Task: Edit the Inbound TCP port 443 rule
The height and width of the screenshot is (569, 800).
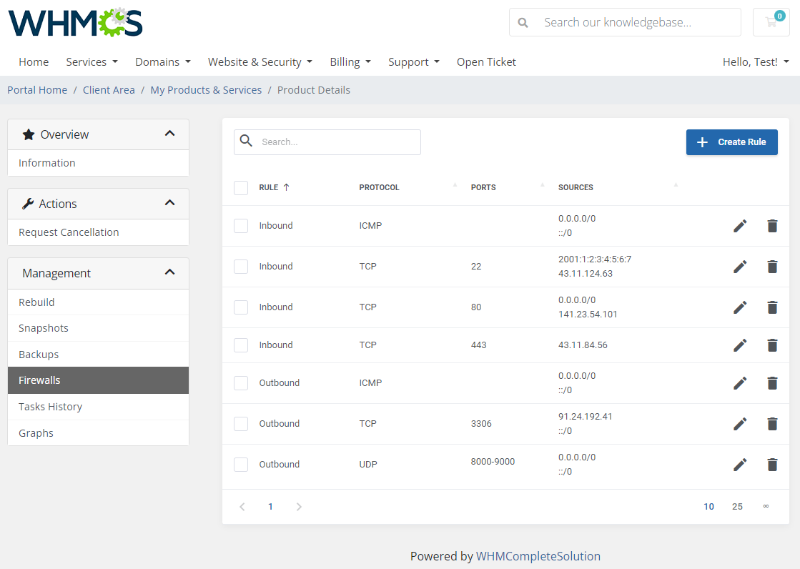Action: [740, 345]
